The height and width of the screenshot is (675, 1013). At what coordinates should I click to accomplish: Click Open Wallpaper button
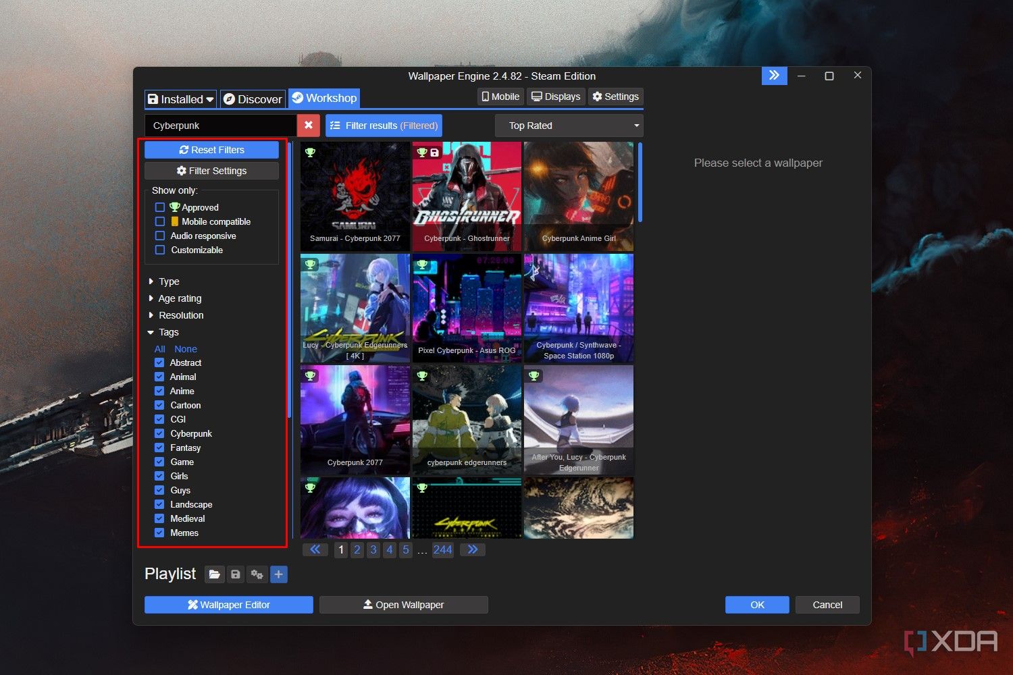[x=404, y=605]
